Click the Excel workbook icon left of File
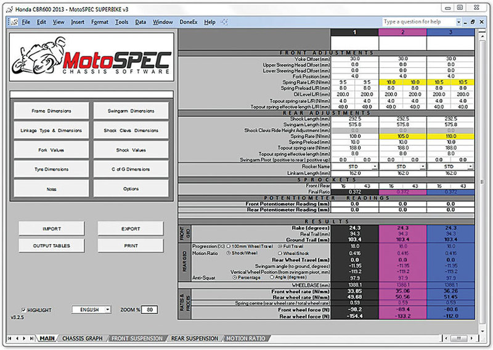The image size is (493, 350). 14,22
